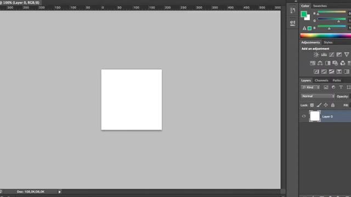Select Layer 0 thumbnail
Screen dimensions: 351x197
(315, 116)
